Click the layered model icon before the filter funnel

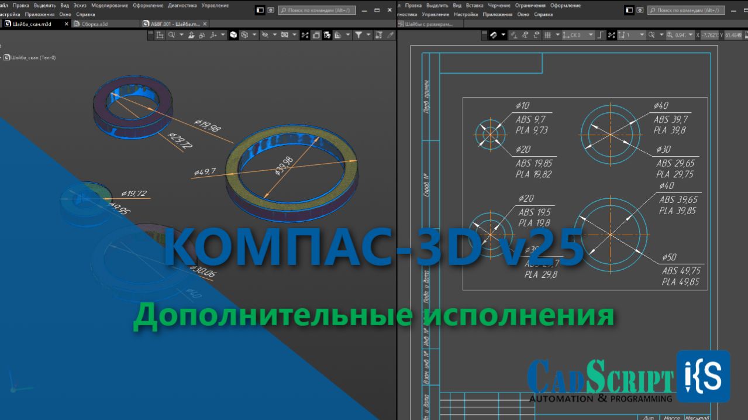pos(337,35)
